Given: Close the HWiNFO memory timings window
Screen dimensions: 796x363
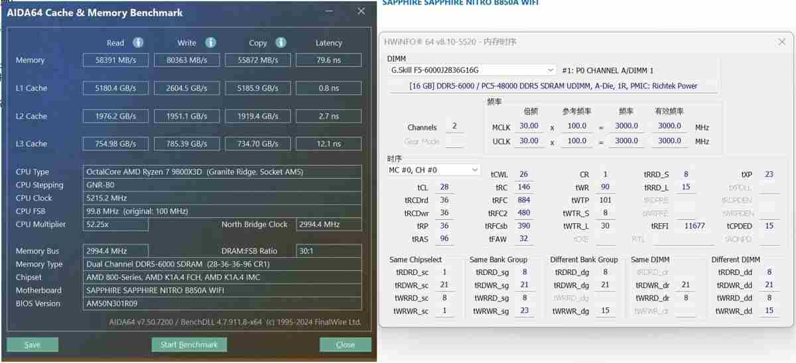Looking at the screenshot, I should [x=781, y=42].
